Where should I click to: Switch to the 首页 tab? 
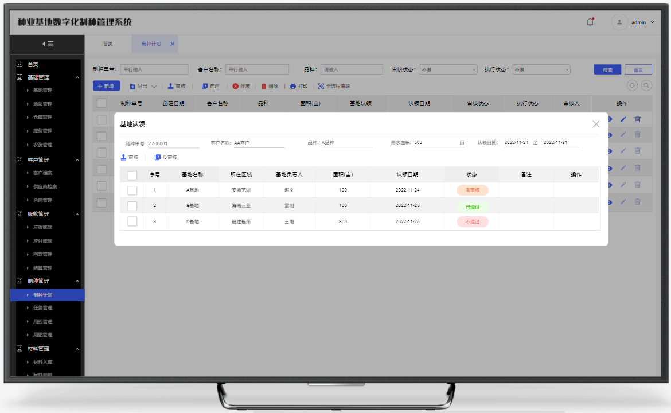point(108,44)
